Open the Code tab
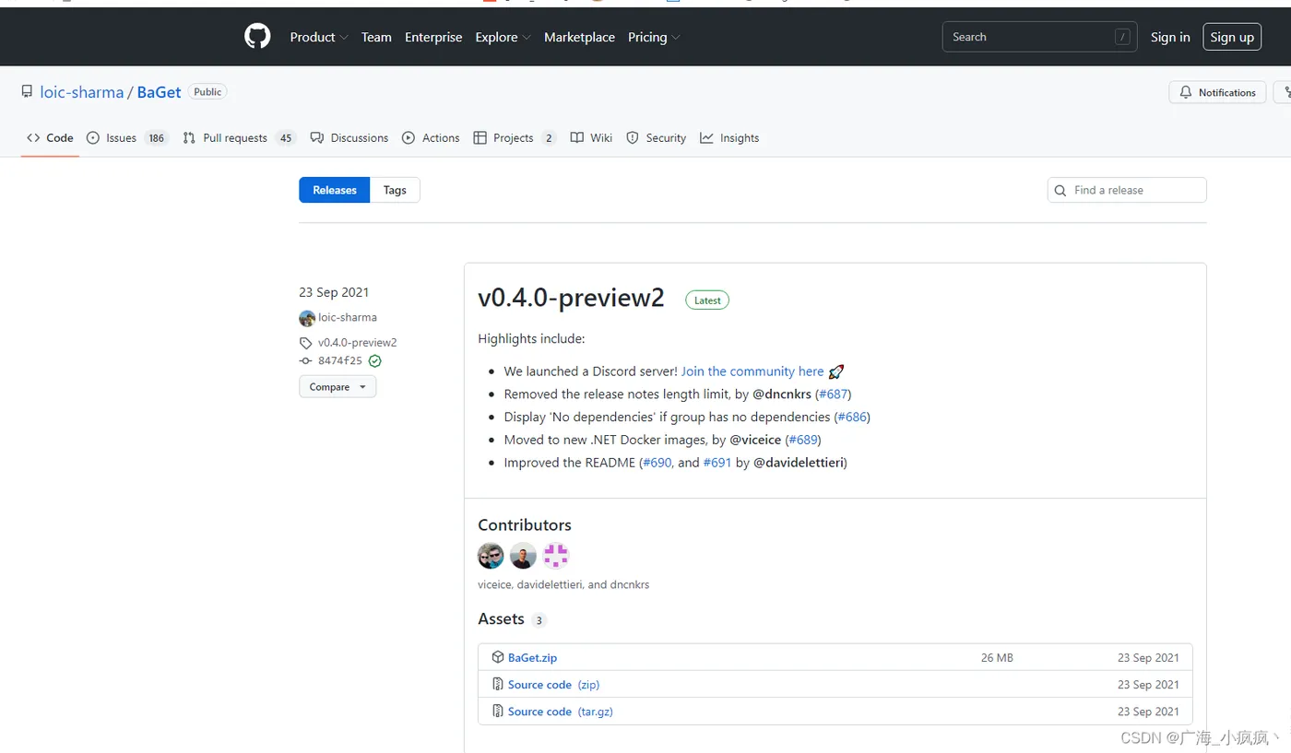Image resolution: width=1291 pixels, height=753 pixels. click(x=50, y=138)
